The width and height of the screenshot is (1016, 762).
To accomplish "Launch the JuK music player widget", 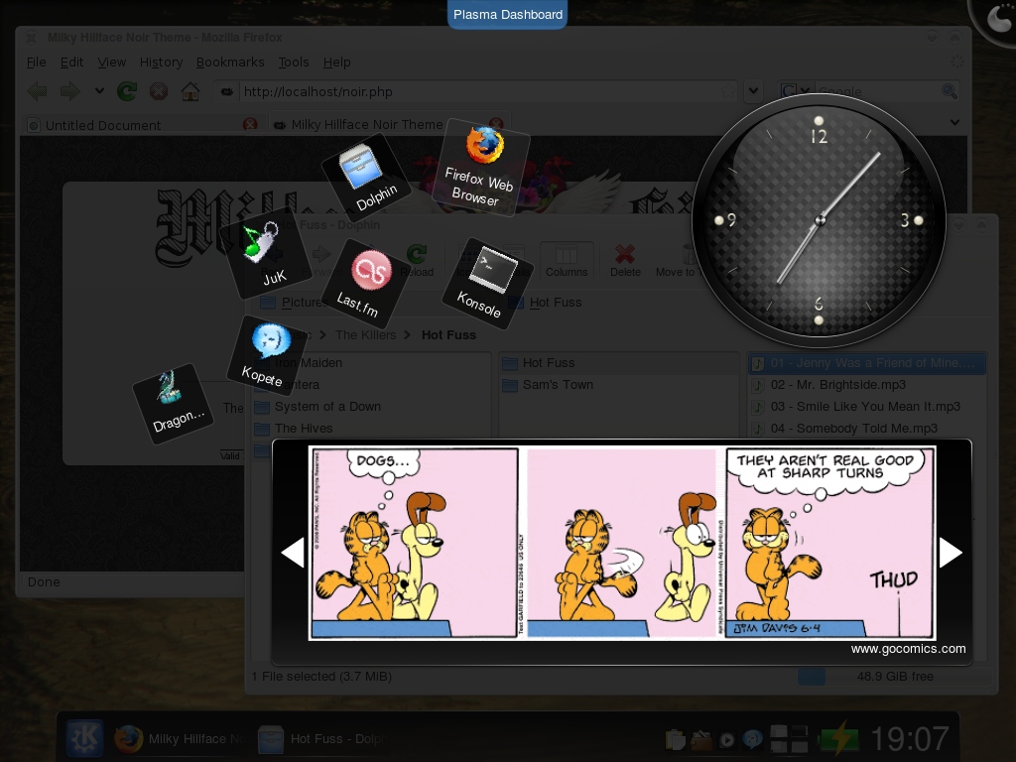I will 264,254.
